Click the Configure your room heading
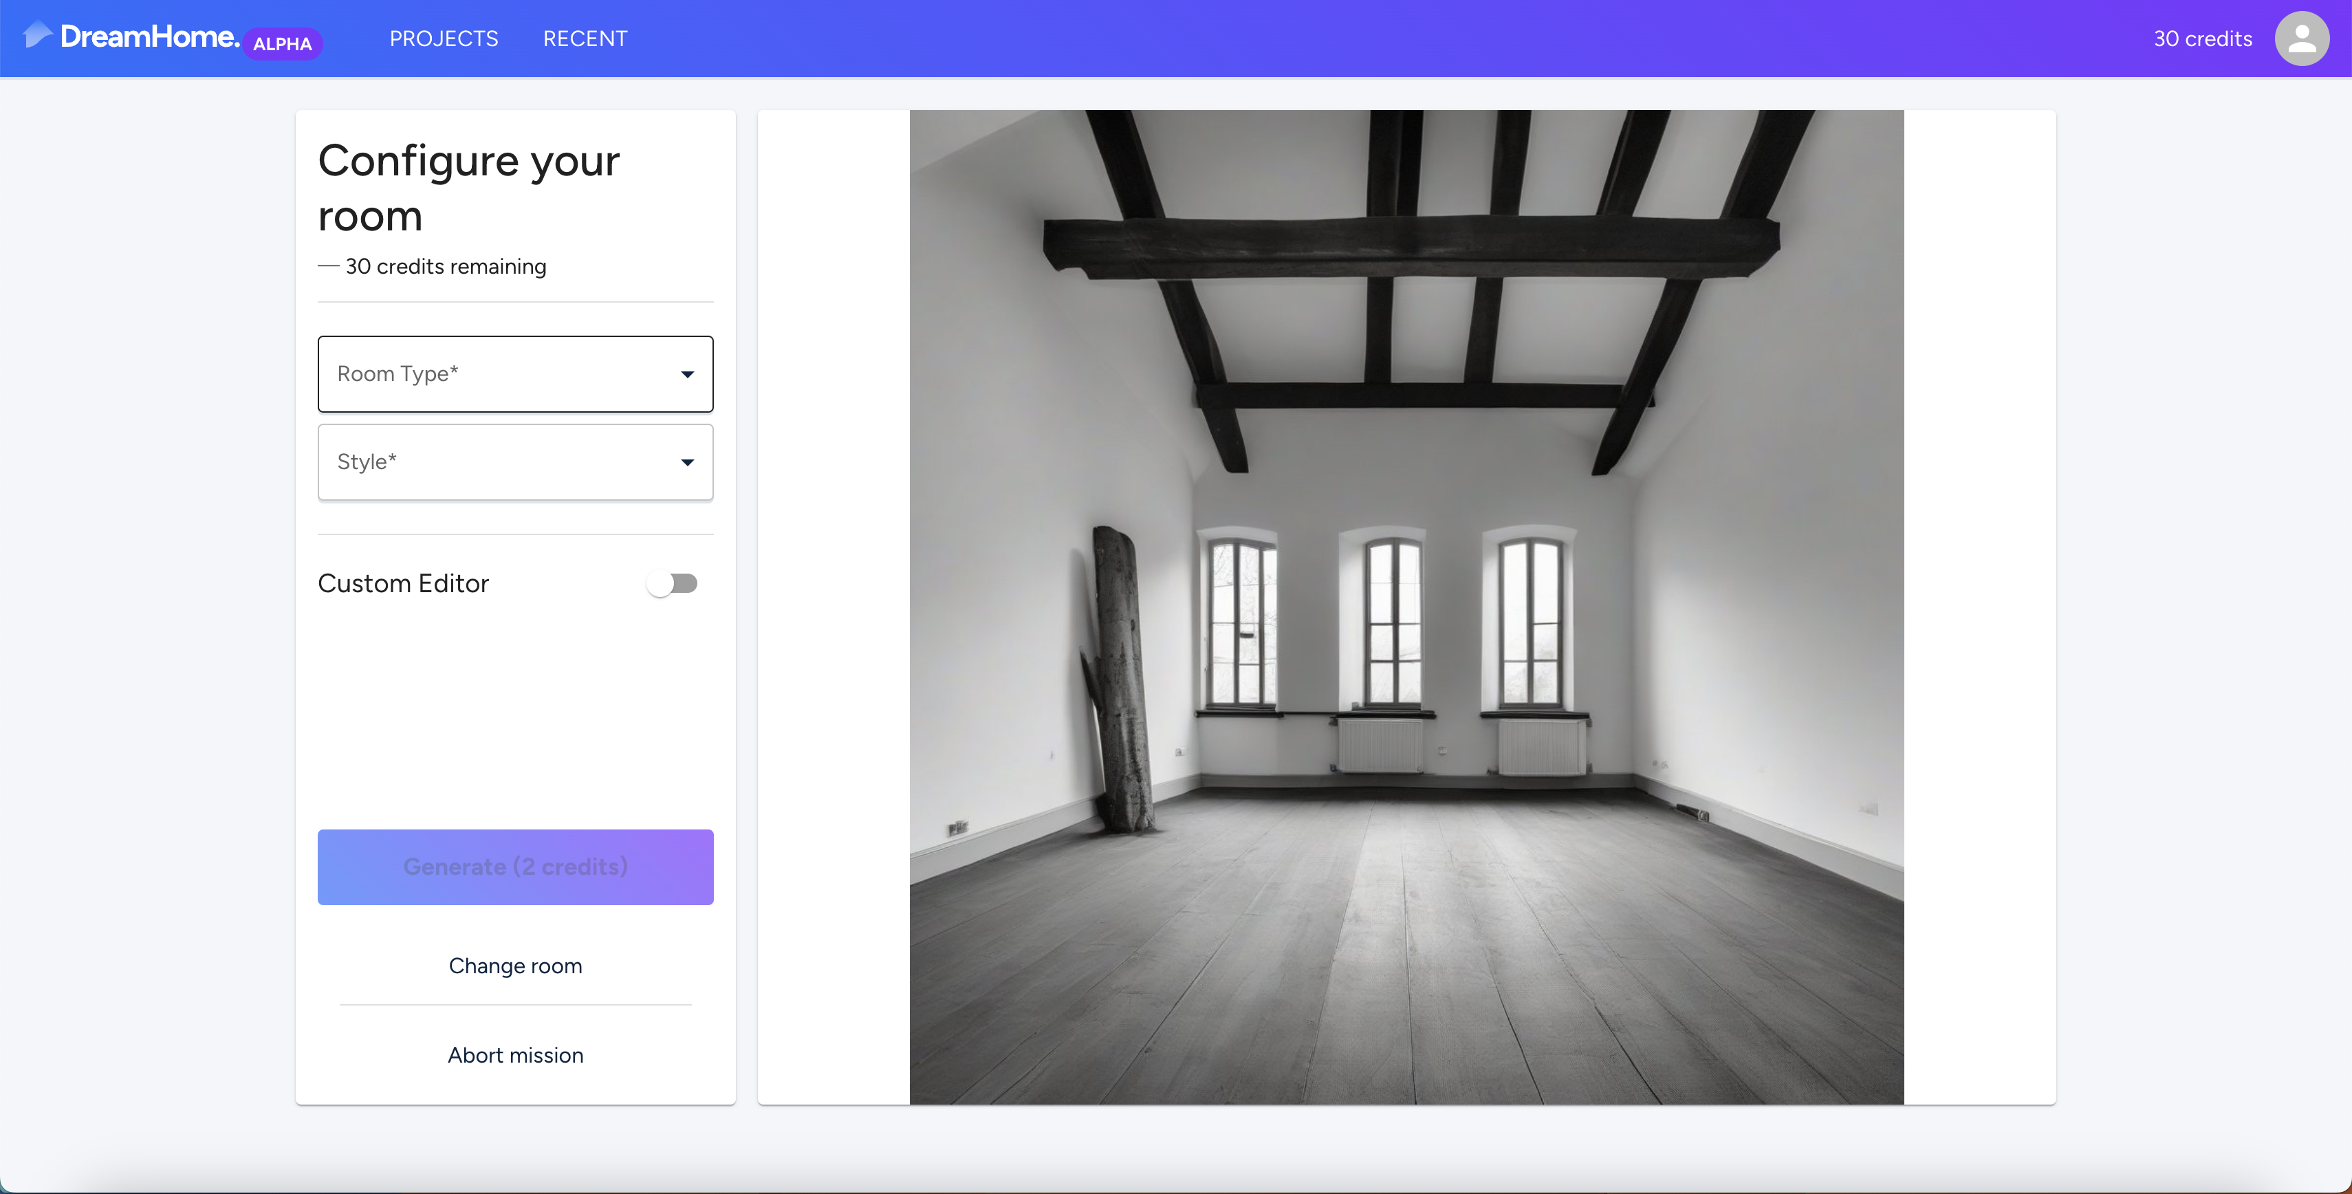 click(x=468, y=188)
